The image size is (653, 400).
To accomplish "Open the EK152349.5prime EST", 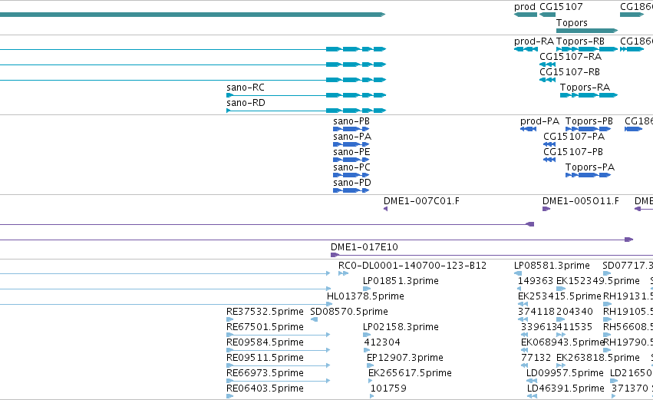I will pos(561,289).
